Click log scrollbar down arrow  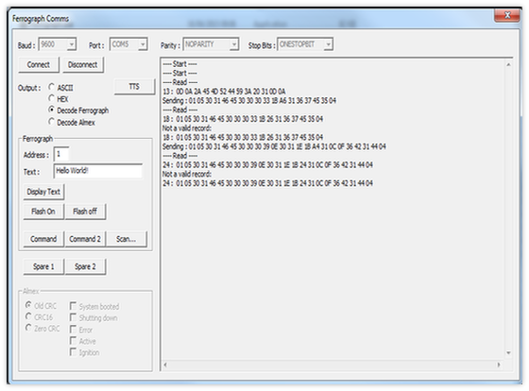508,353
